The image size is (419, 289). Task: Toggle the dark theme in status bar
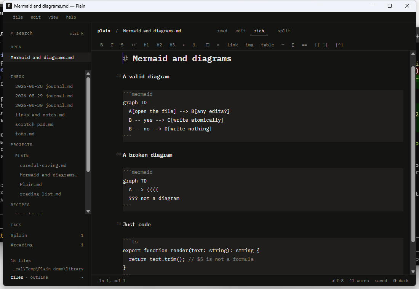401,281
